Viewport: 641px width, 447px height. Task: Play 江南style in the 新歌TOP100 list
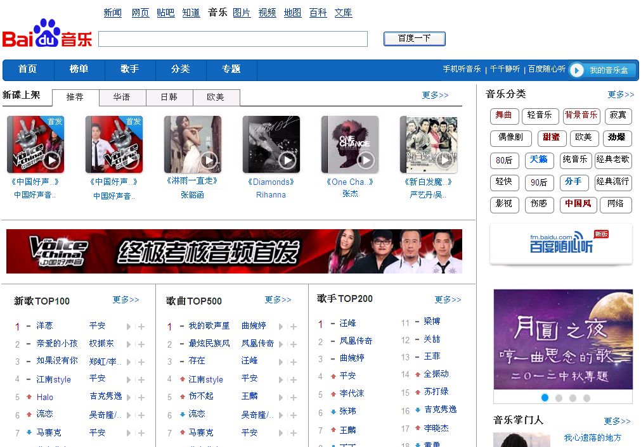128,380
